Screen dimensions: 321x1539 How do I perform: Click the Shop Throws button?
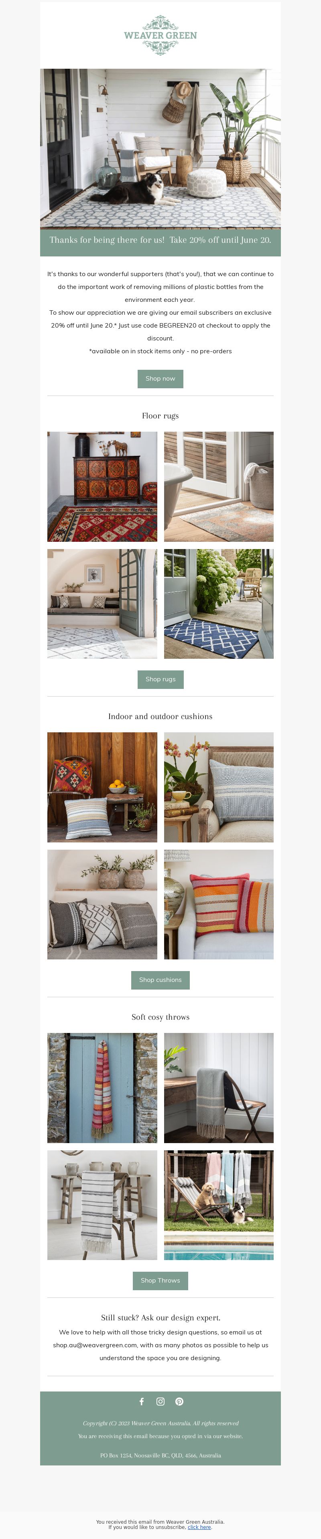tap(160, 1280)
